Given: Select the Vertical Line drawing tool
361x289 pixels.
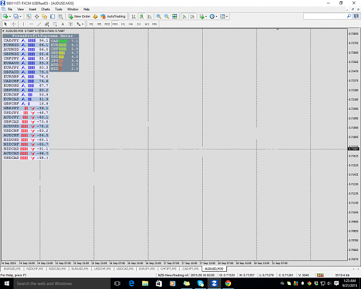Looking at the screenshot, I should 23,24.
